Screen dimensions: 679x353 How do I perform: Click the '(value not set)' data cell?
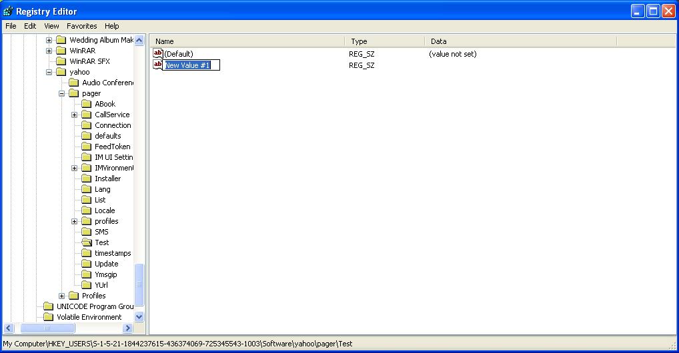pos(452,54)
